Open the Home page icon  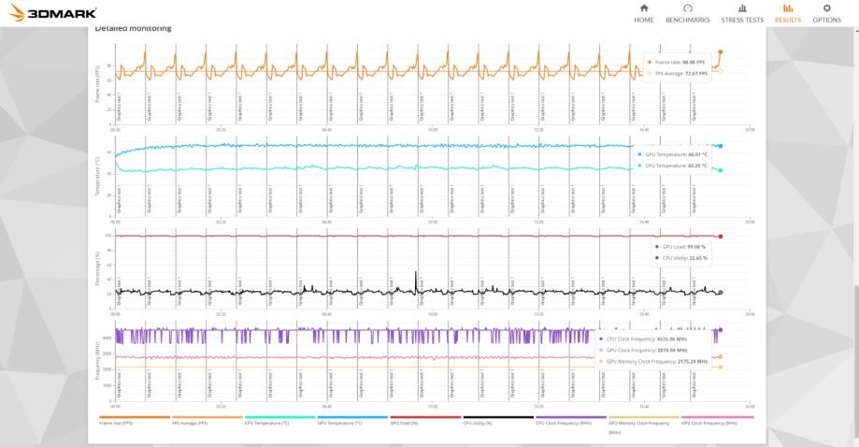tap(643, 8)
